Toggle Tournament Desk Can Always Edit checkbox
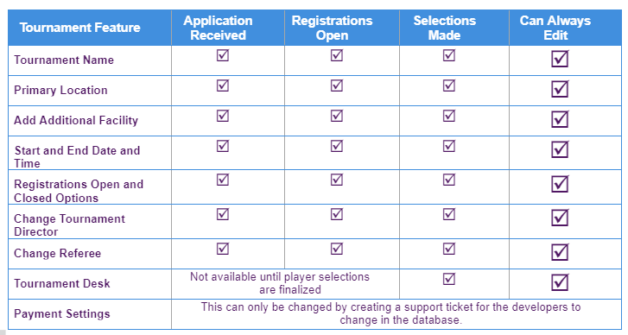The height and width of the screenshot is (335, 628). pos(560,282)
